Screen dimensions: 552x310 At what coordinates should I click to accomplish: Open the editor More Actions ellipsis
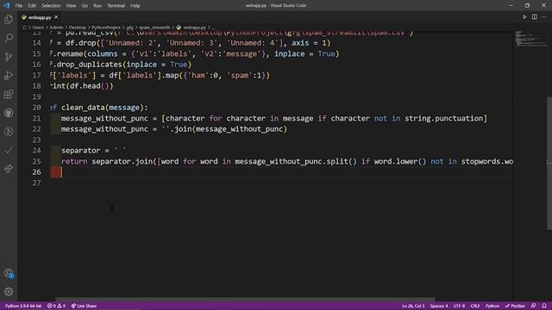(x=544, y=17)
